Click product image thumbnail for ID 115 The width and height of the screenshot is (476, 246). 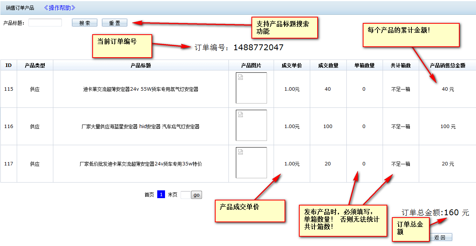tap(251, 88)
